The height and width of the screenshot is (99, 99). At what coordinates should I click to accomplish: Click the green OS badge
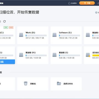(6, 28)
